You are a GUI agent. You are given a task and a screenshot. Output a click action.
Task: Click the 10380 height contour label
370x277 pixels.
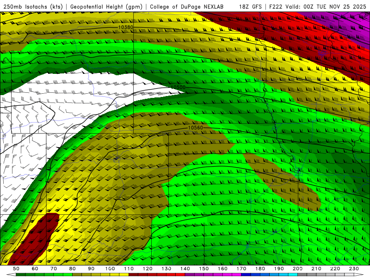(x=125, y=27)
